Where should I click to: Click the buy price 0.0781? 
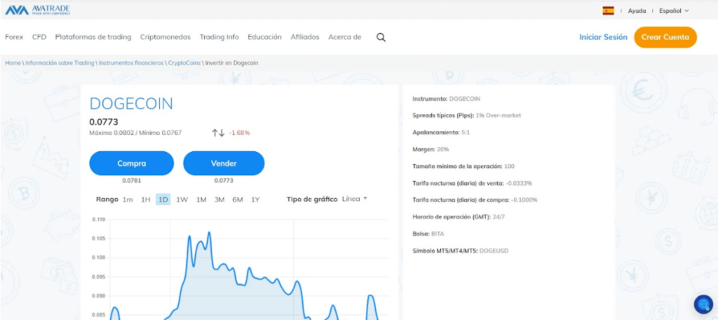[131, 181]
